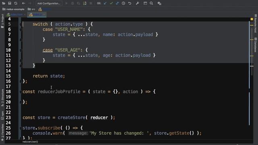Click the reducerUser() breadcrumb at the bottom
Image resolution: width=258 pixels, height=145 pixels.
point(30,142)
